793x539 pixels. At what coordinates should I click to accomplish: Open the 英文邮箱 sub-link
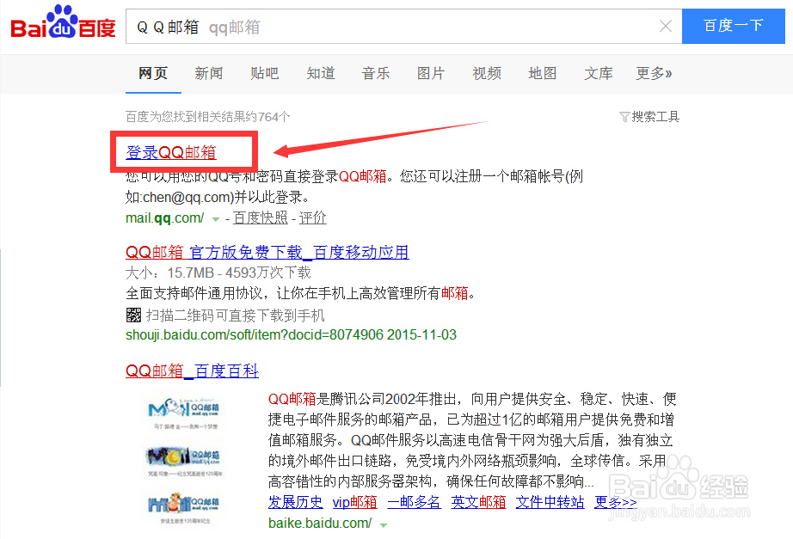pyautogui.click(x=478, y=502)
